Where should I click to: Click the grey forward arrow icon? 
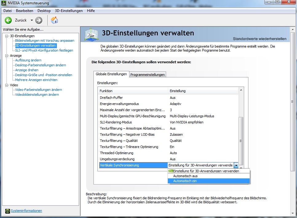39,20
